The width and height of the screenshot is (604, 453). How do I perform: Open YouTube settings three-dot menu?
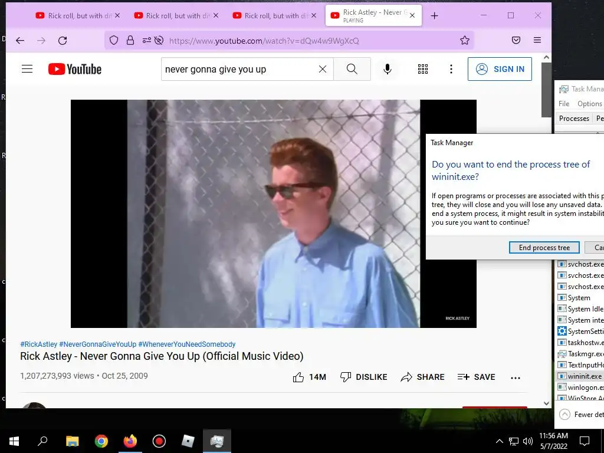451,69
